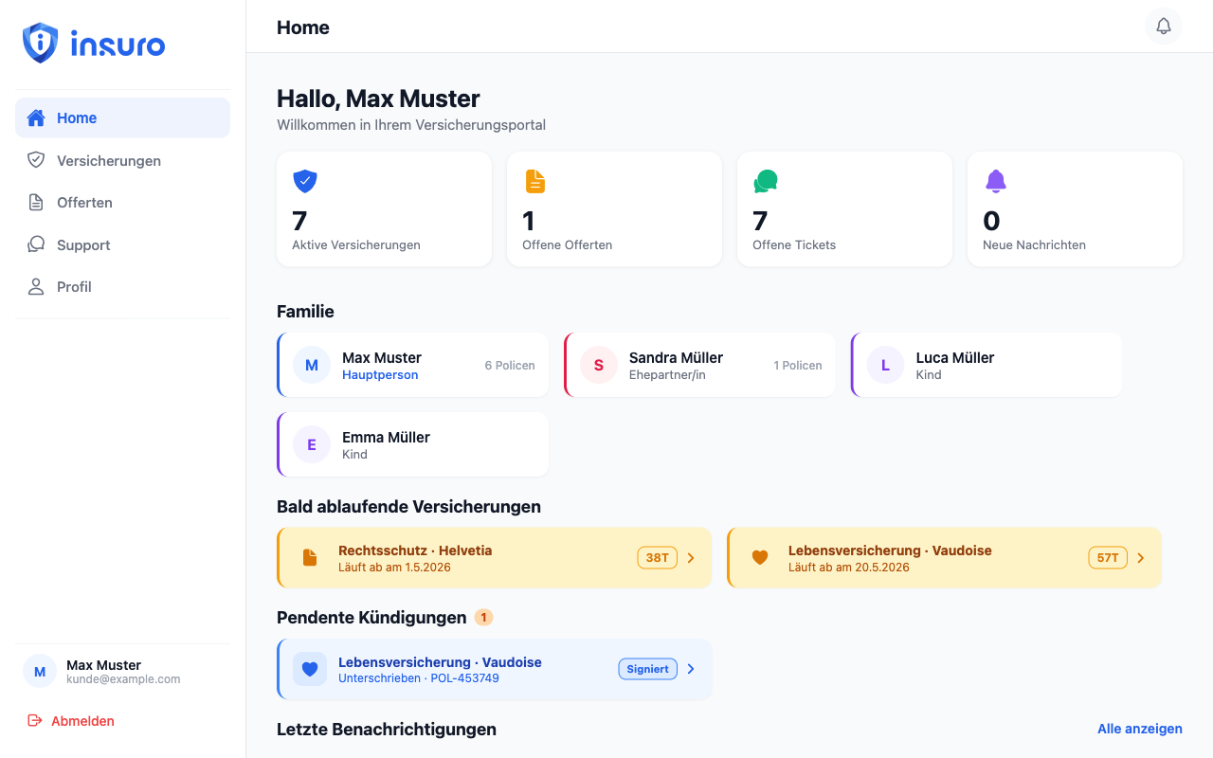This screenshot has height=758, width=1213.
Task: Open Versicherungen in the sidebar
Action: point(108,161)
